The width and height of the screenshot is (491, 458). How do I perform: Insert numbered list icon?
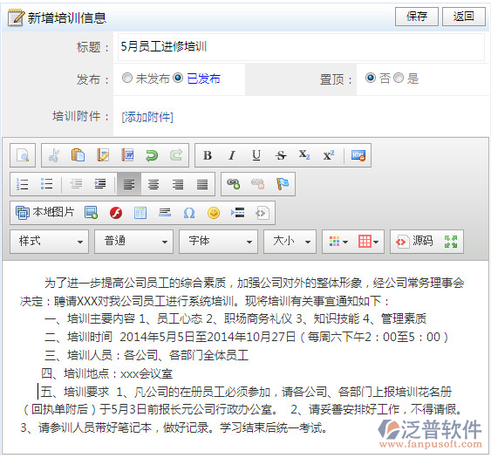(x=22, y=184)
